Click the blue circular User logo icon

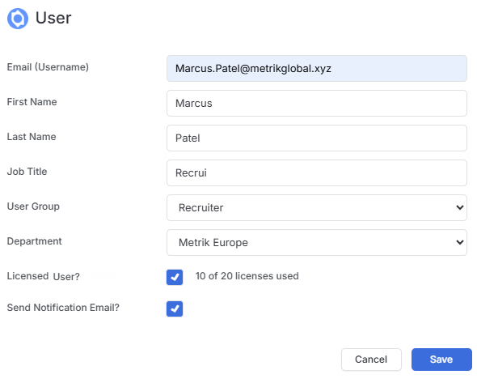(x=18, y=19)
